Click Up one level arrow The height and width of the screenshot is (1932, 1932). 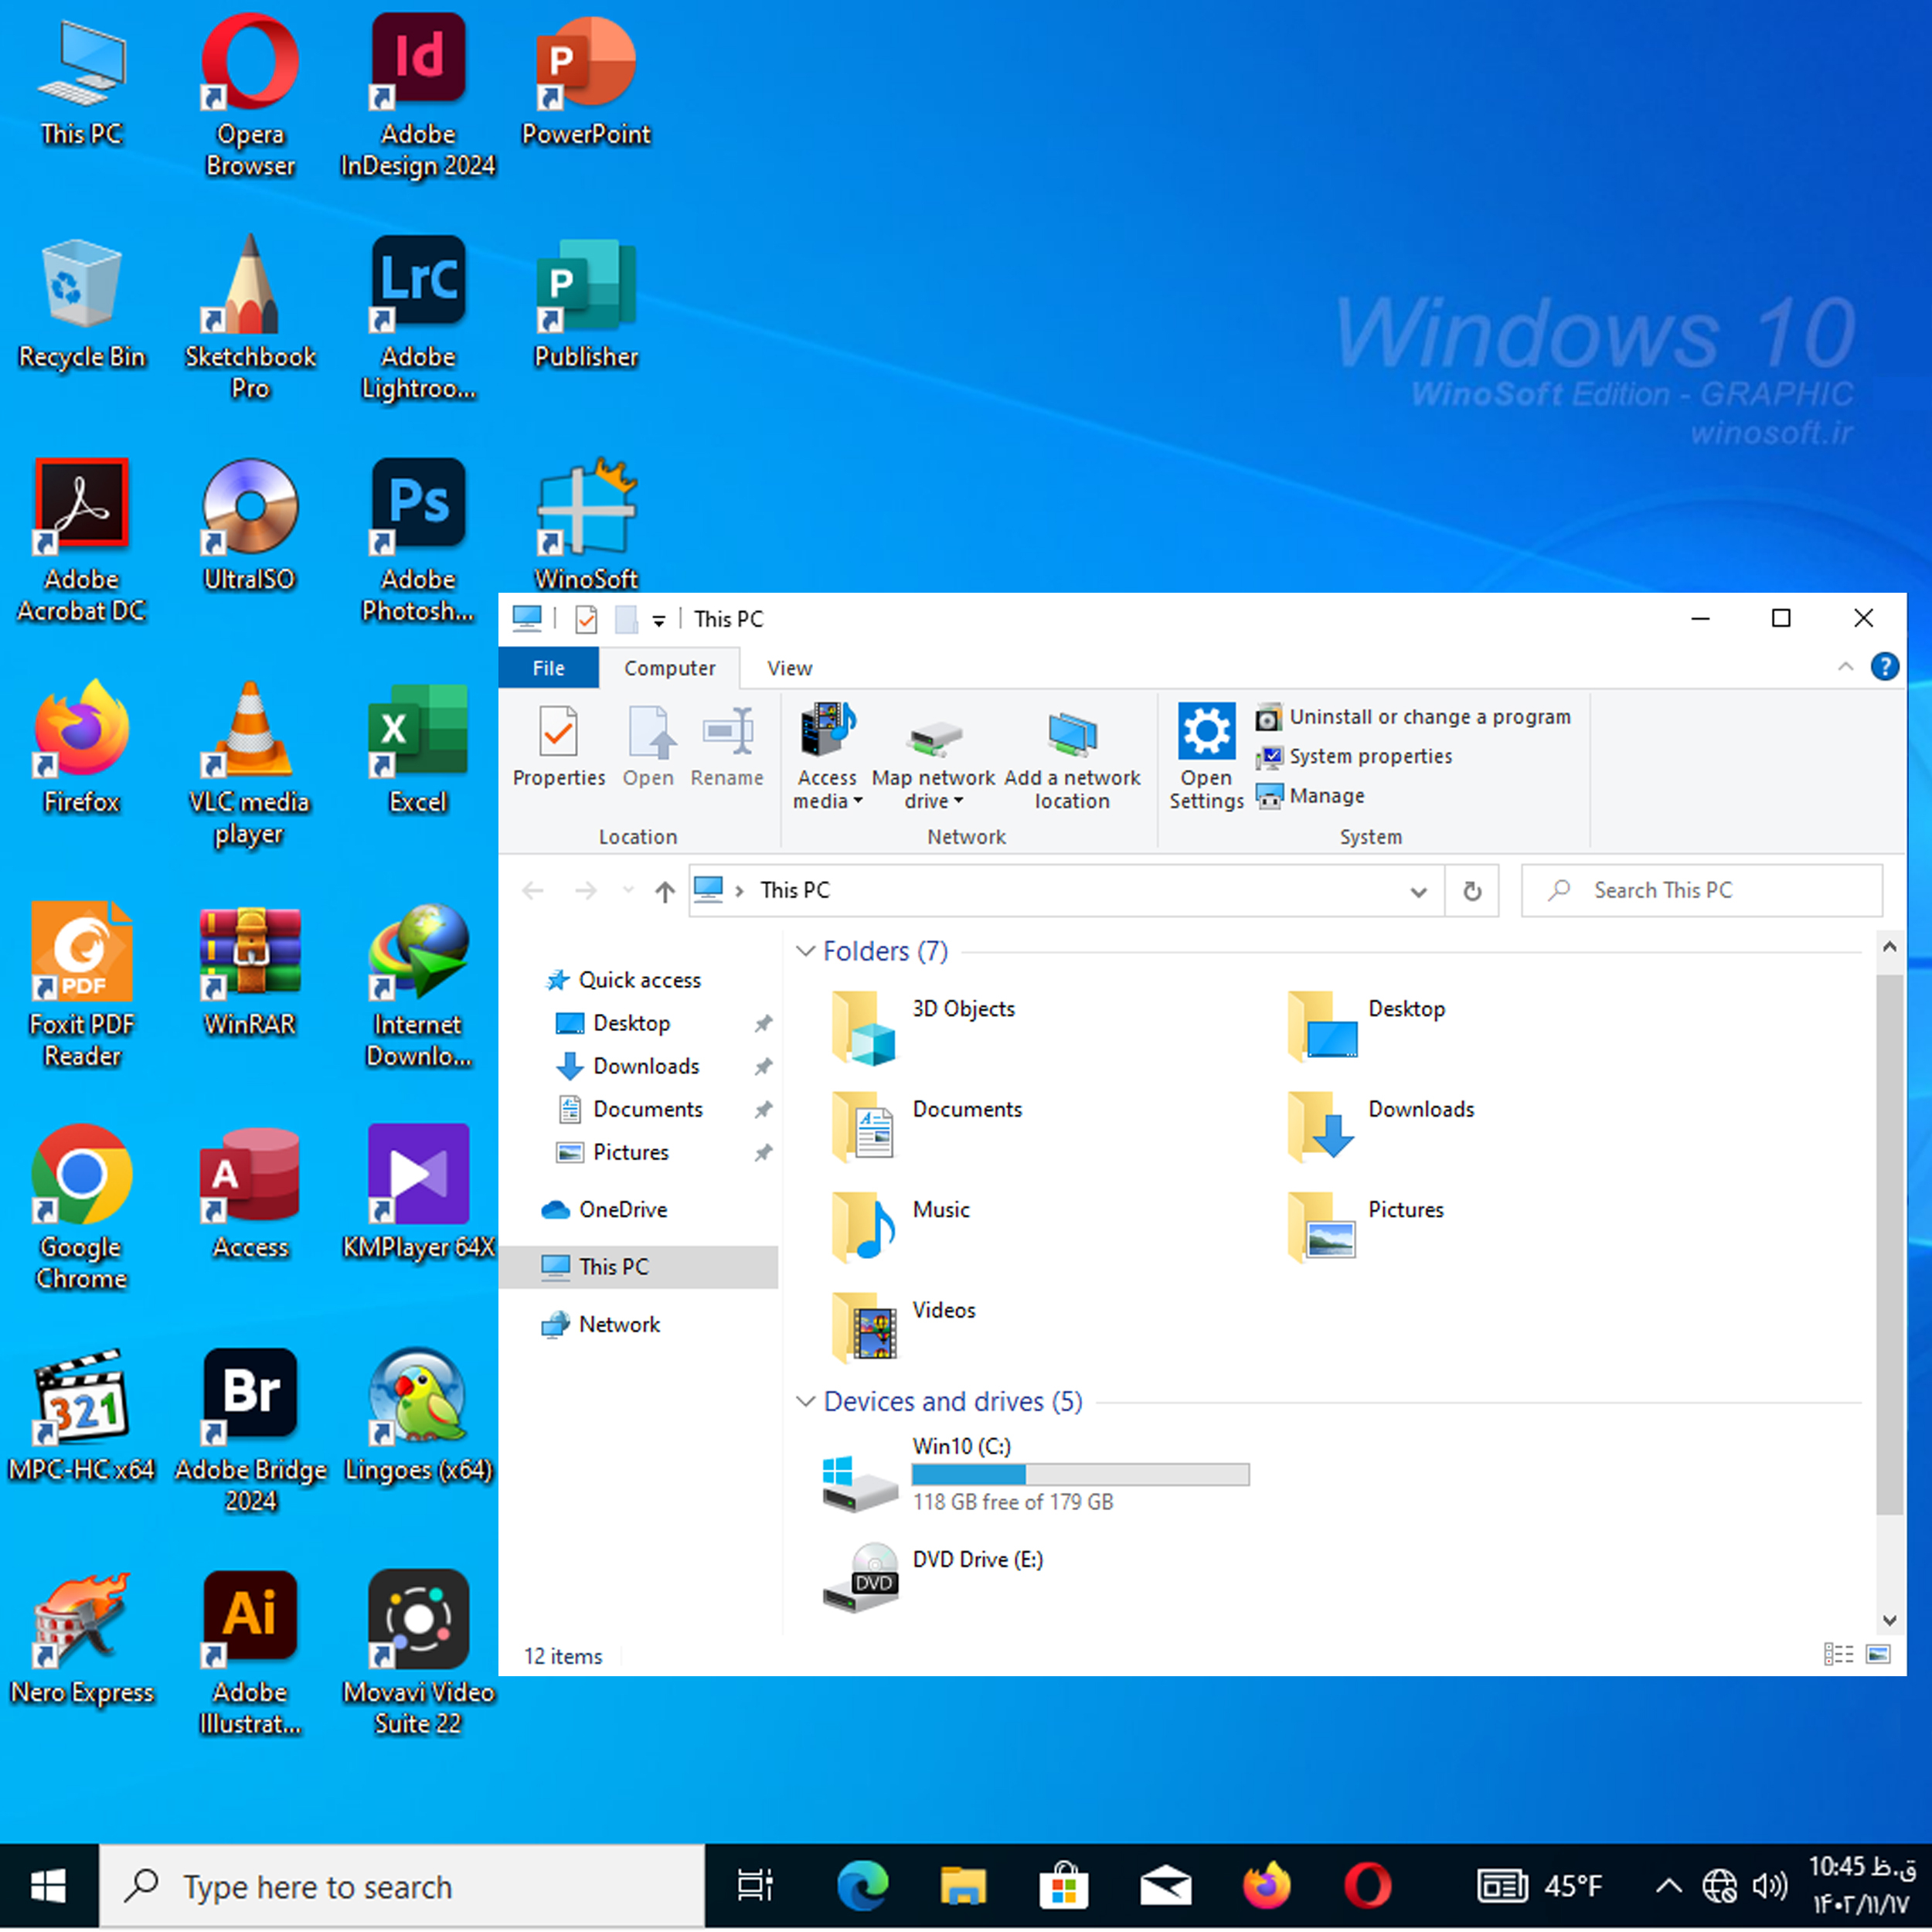pyautogui.click(x=665, y=891)
